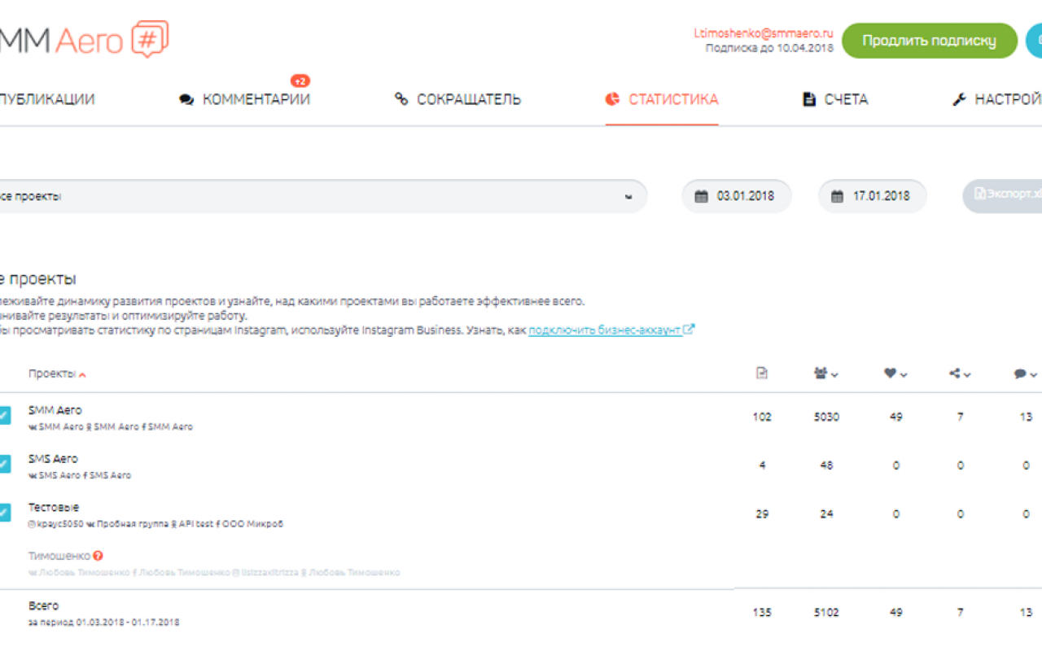This screenshot has width=1042, height=651.
Task: Uncheck the SMM Aero project checkbox
Action: [4, 415]
